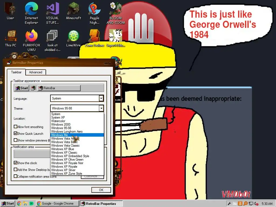
Task: Pick Windows Longhorn Aero theme
Action: [77, 132]
